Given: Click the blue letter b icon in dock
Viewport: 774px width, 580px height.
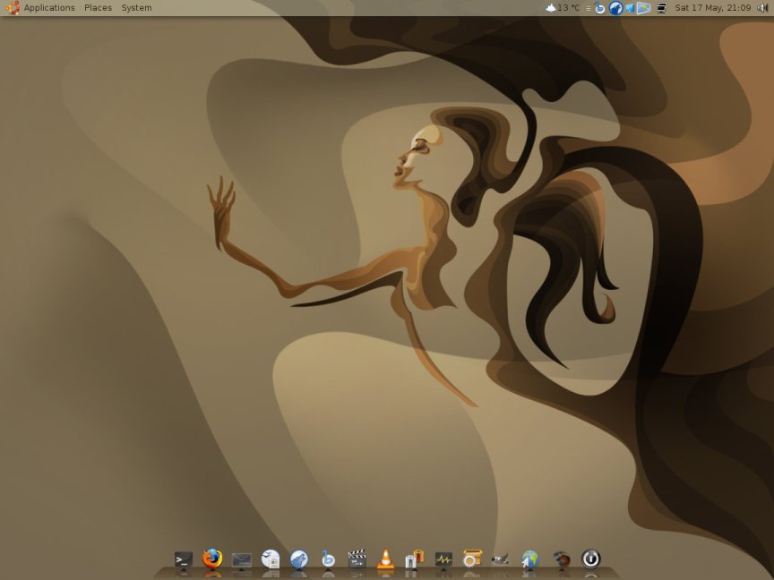Looking at the screenshot, I should (328, 559).
